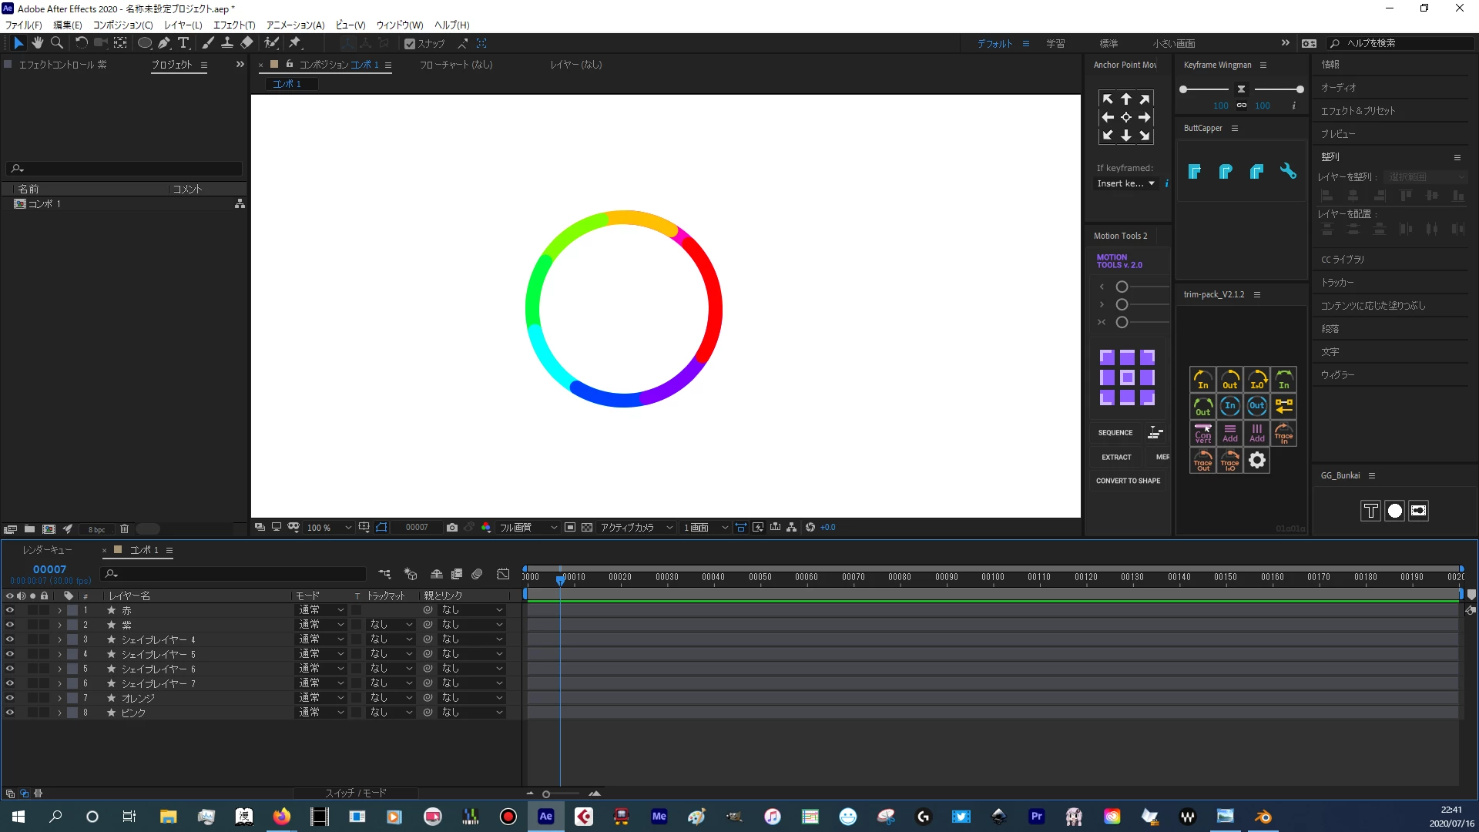Screen dimensions: 1479x832
Task: Toggle the Snap checkbox
Action: click(410, 44)
